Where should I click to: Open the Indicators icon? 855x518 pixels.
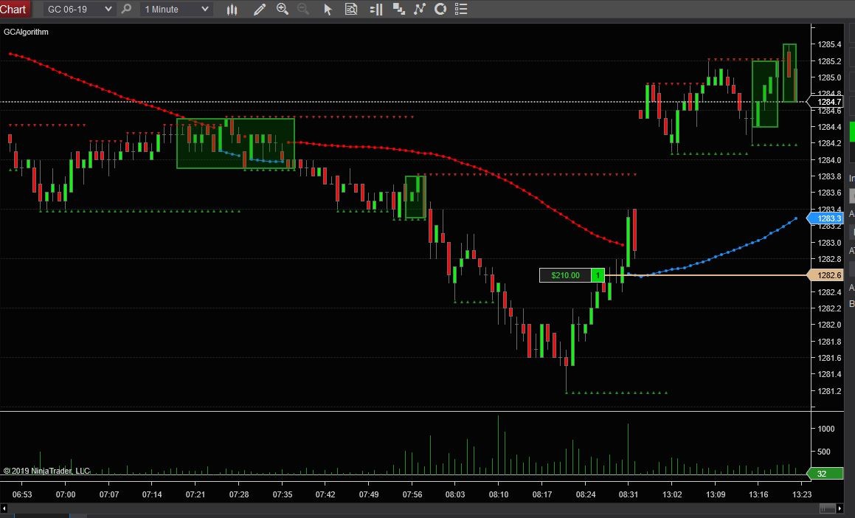point(419,10)
